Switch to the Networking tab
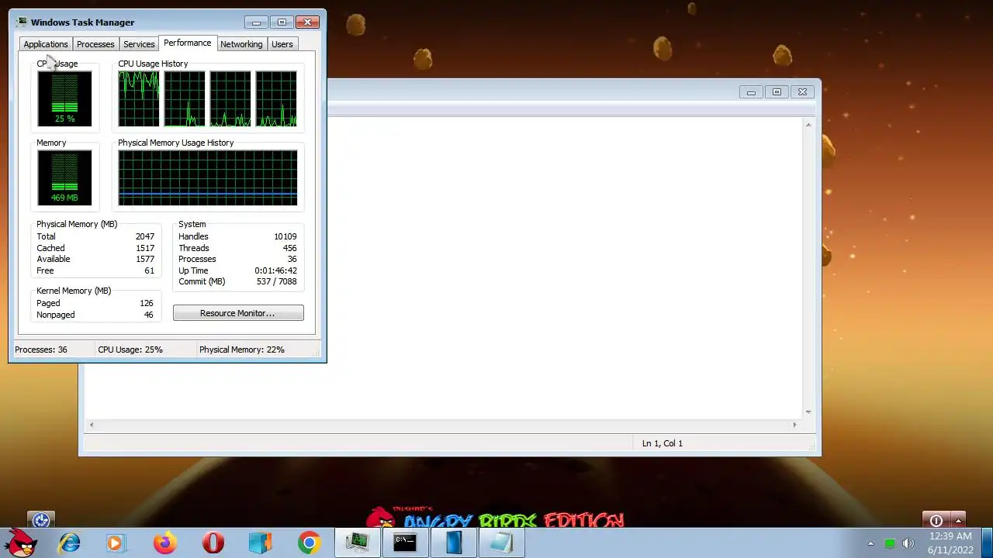Image resolution: width=993 pixels, height=558 pixels. [241, 44]
